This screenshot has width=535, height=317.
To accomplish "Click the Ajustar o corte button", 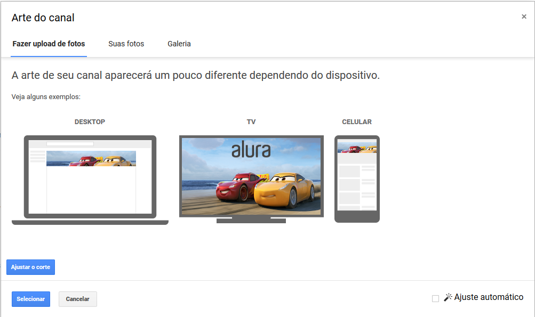I will (x=31, y=267).
